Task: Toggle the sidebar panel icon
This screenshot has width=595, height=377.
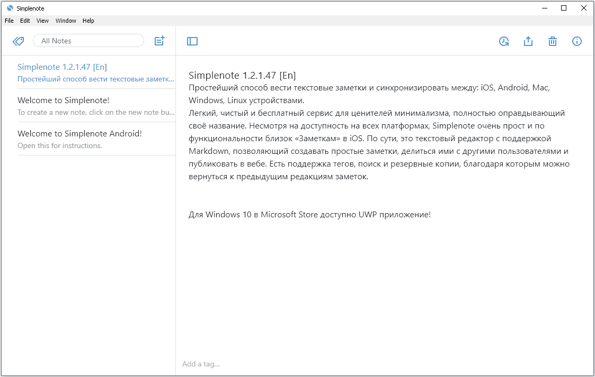Action: pos(192,41)
